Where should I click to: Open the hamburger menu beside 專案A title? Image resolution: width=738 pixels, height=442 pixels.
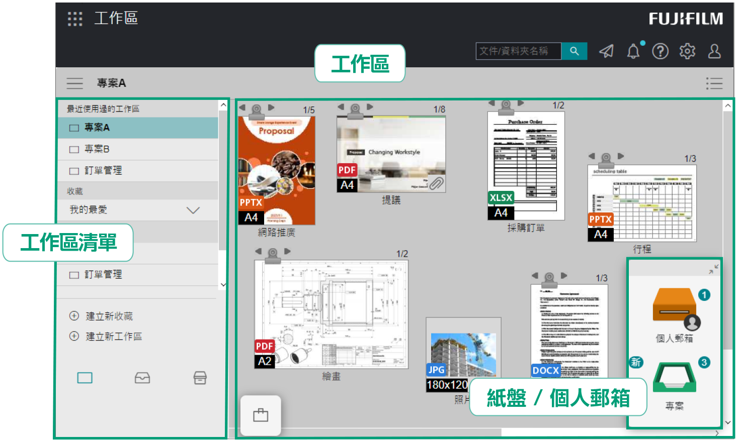pyautogui.click(x=74, y=83)
